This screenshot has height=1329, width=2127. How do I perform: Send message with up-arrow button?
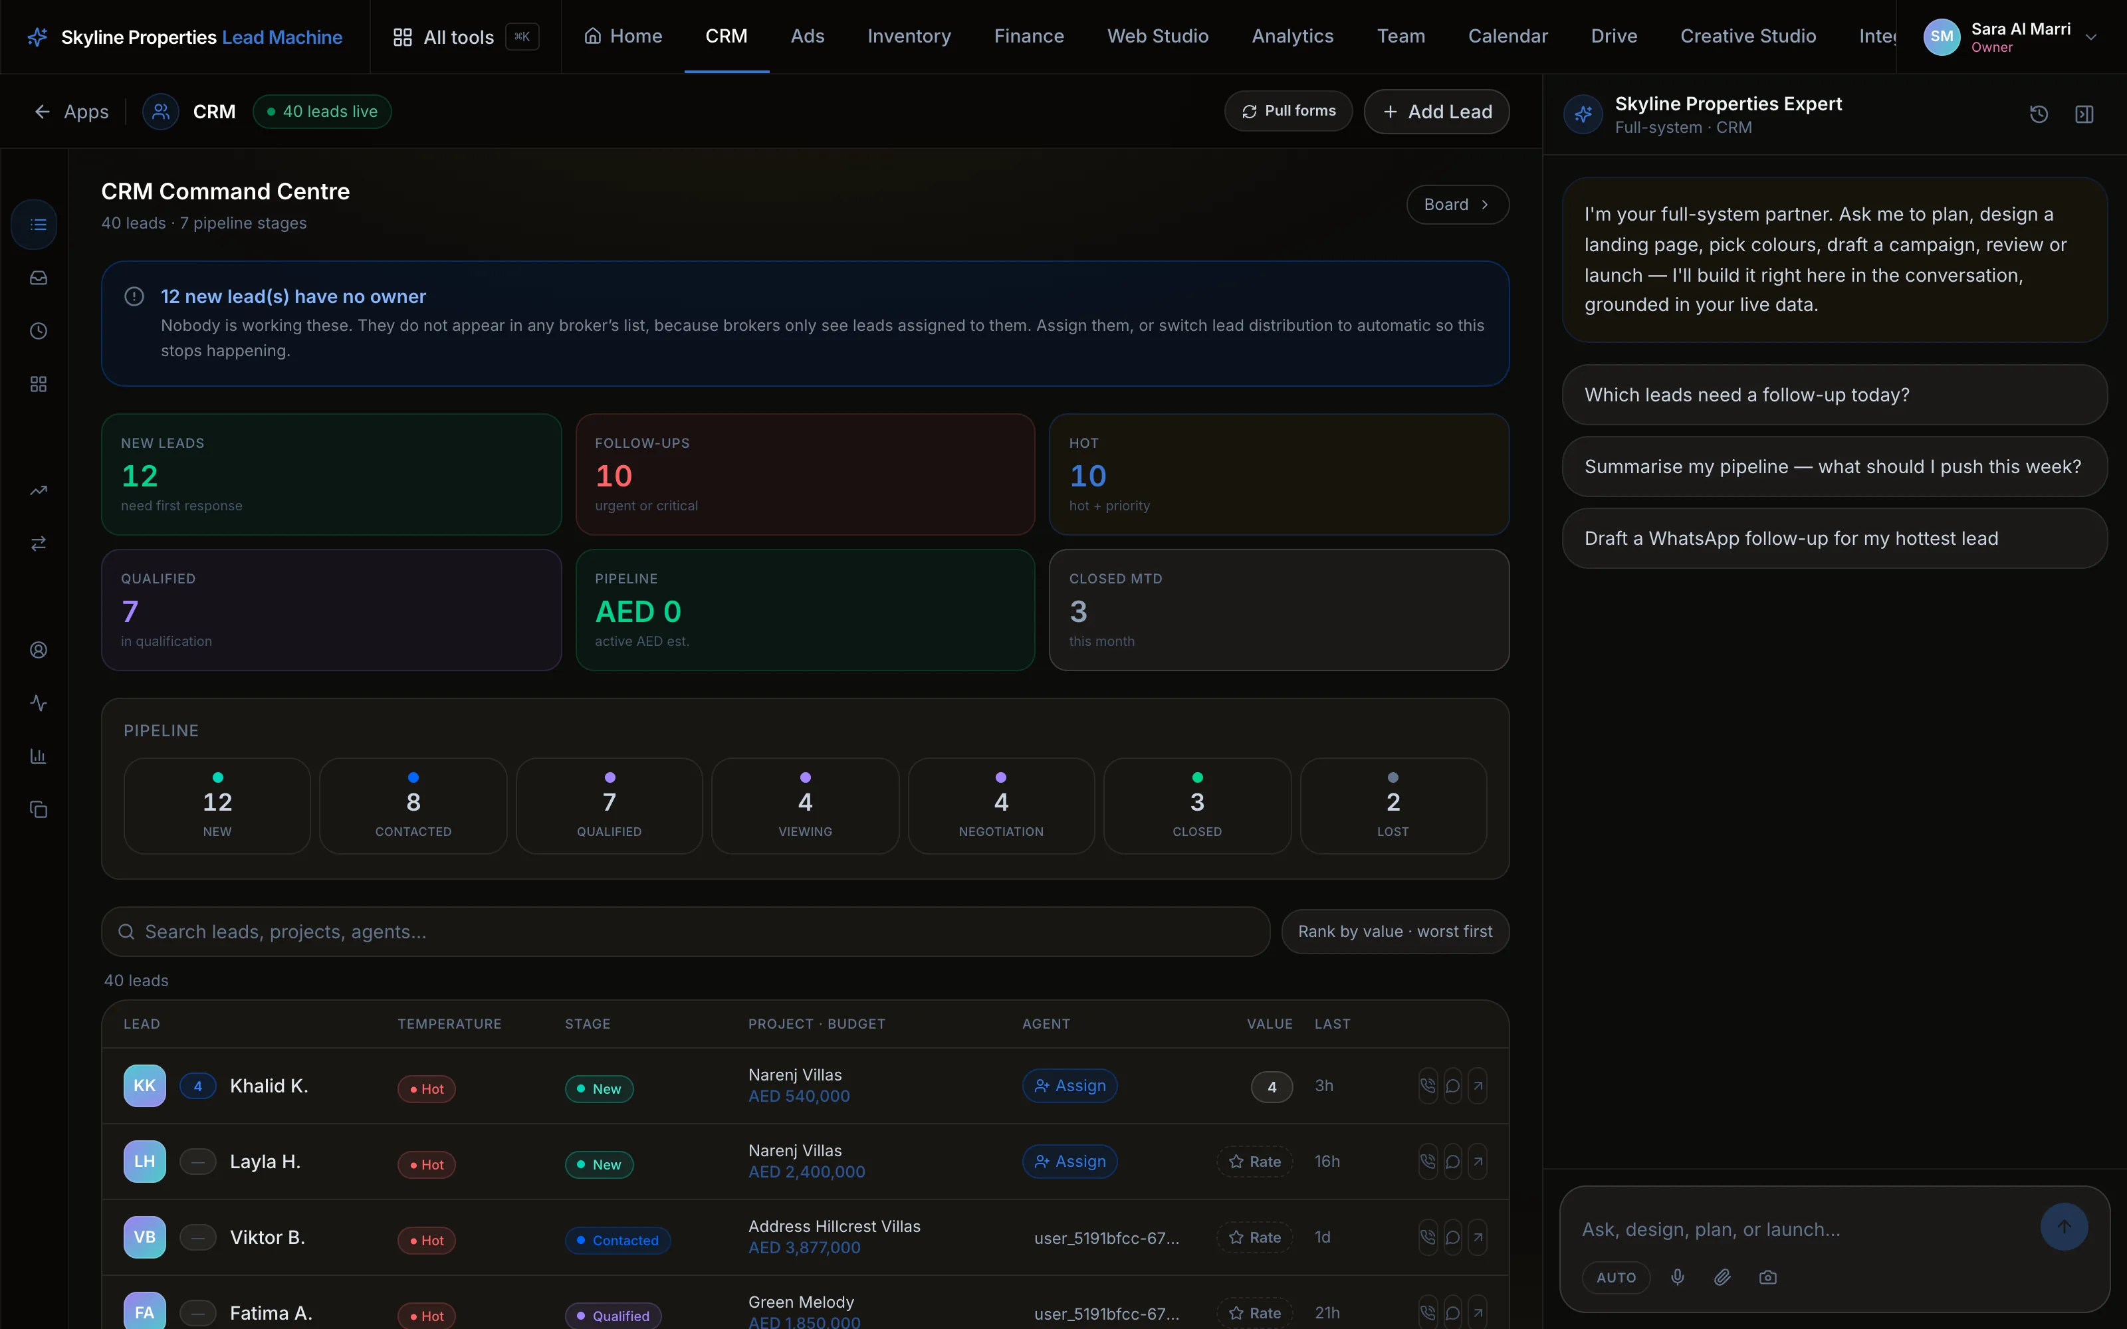(x=2064, y=1227)
